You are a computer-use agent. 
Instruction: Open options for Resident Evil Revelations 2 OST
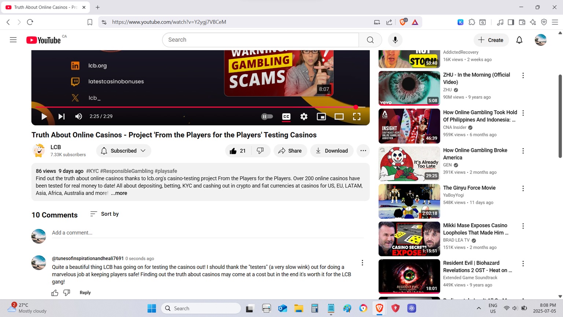[523, 263]
